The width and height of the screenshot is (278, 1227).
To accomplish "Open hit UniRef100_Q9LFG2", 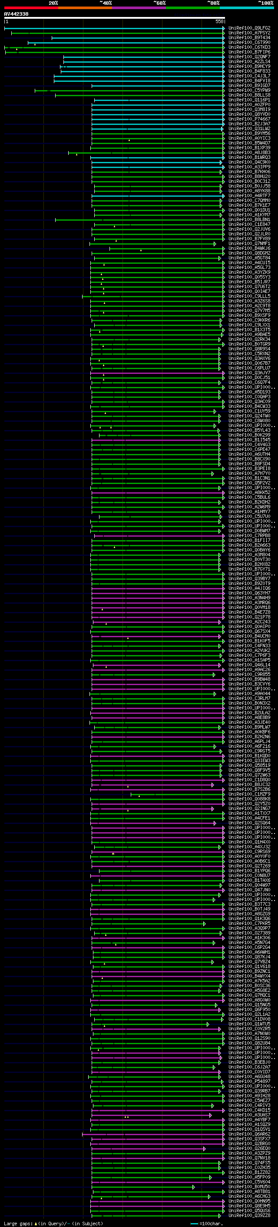I will tap(249, 28).
